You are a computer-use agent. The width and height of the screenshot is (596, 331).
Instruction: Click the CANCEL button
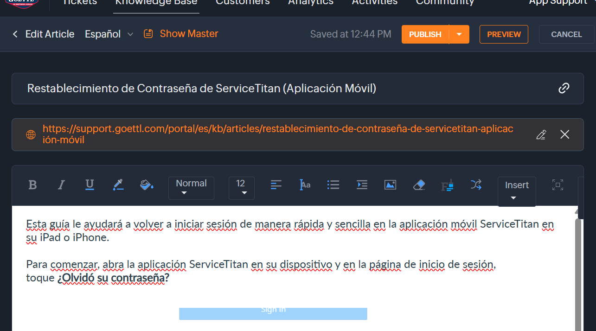click(566, 34)
